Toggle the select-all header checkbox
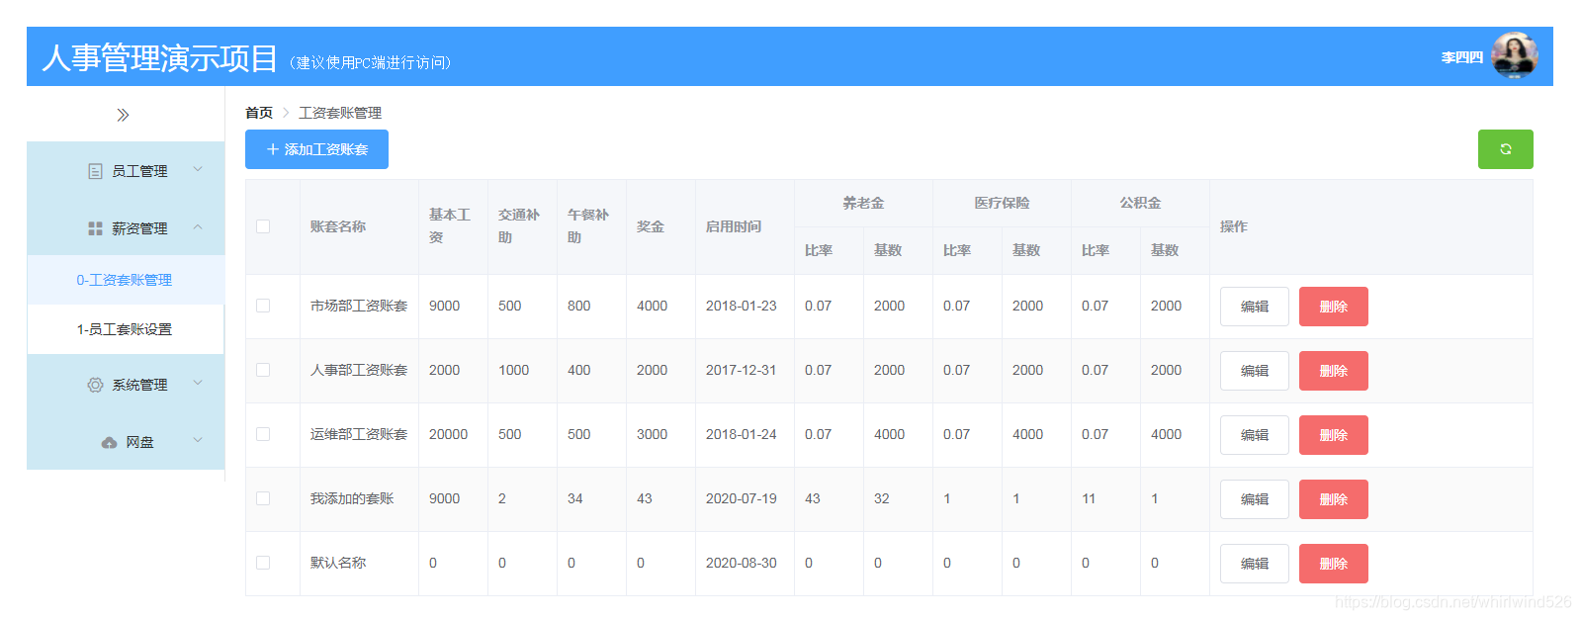Viewport: 1581px width, 620px height. (x=263, y=226)
